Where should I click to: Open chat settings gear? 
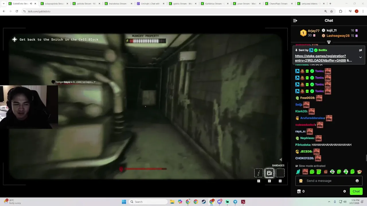345,191
